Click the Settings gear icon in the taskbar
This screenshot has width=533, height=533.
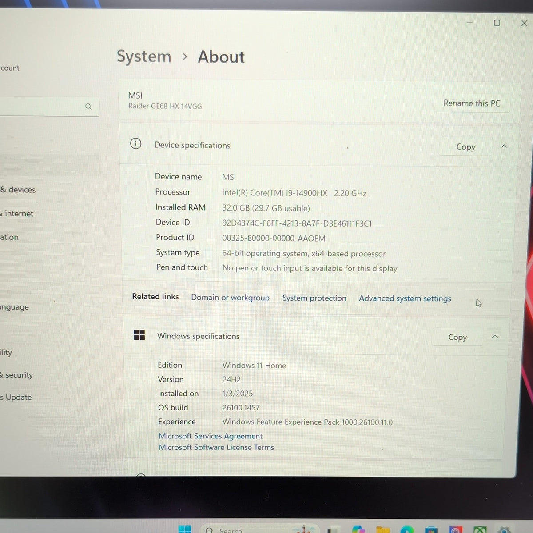pyautogui.click(x=504, y=530)
